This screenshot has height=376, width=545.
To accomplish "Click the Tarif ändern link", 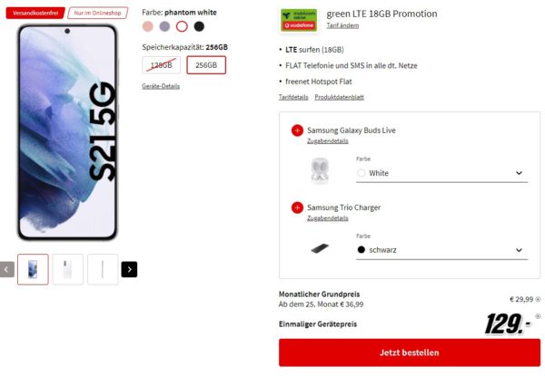I will (x=342, y=25).
